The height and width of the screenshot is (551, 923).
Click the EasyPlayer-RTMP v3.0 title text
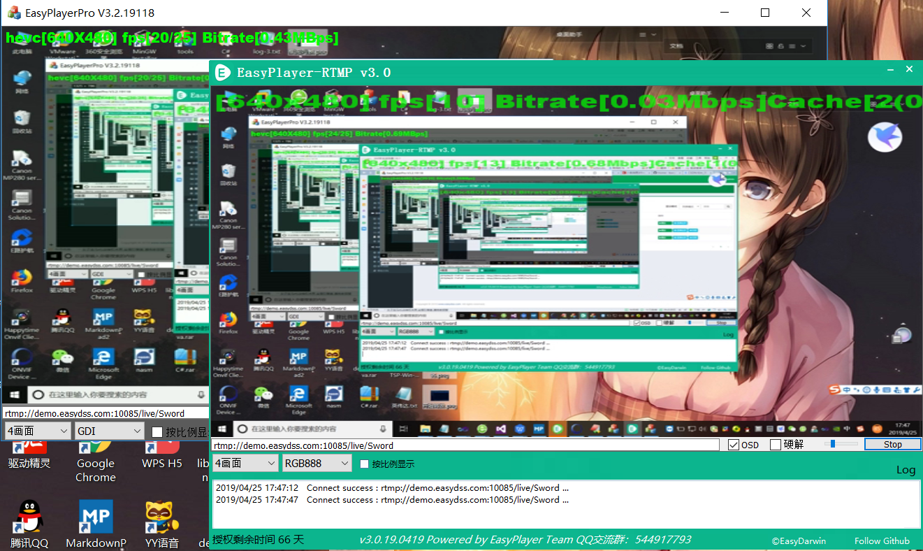(314, 73)
